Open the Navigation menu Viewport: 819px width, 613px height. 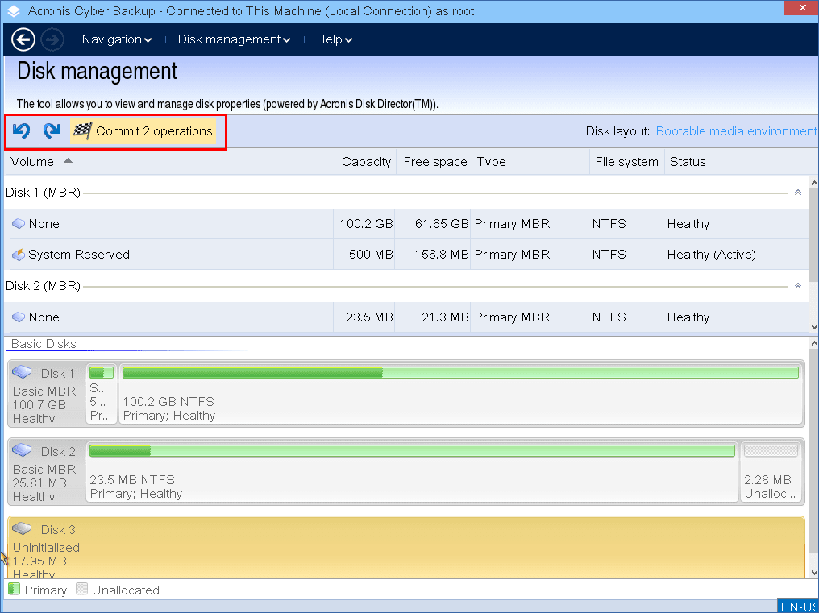pyautogui.click(x=115, y=39)
